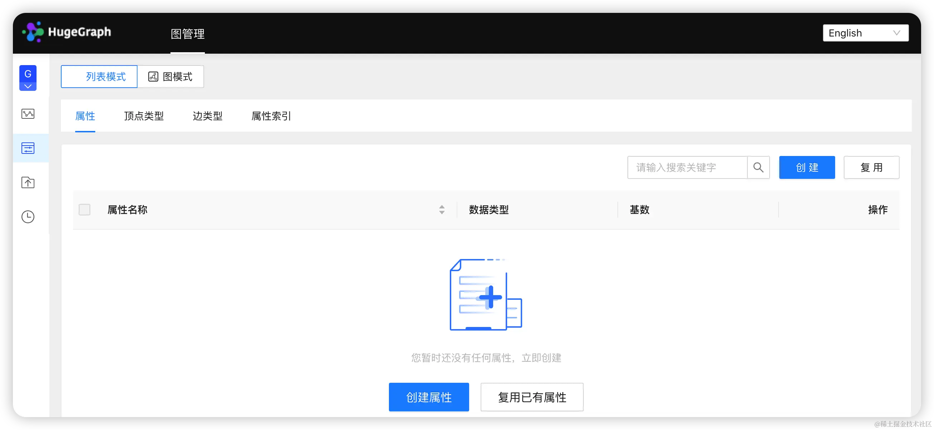Viewport: 934px width, 430px height.
Task: Toggle the select-all checkbox in the table header
Action: pyautogui.click(x=85, y=209)
